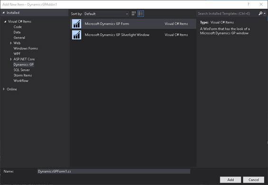Expand the Online section arrow
This screenshot has width=268, height=185.
4,89
